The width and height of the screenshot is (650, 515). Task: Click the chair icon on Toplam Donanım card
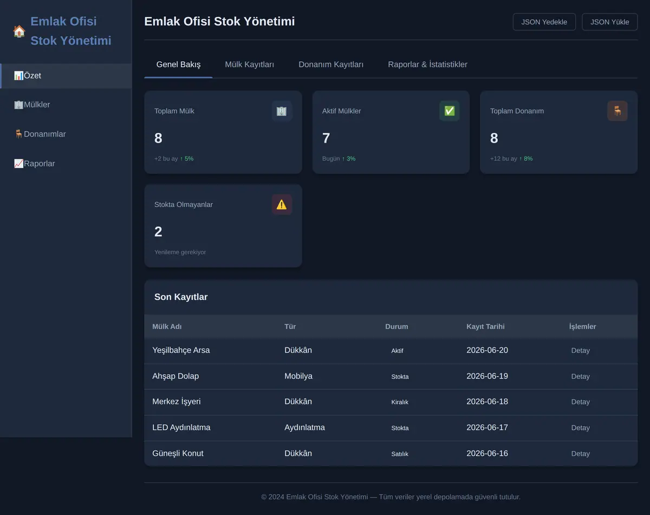pos(617,111)
